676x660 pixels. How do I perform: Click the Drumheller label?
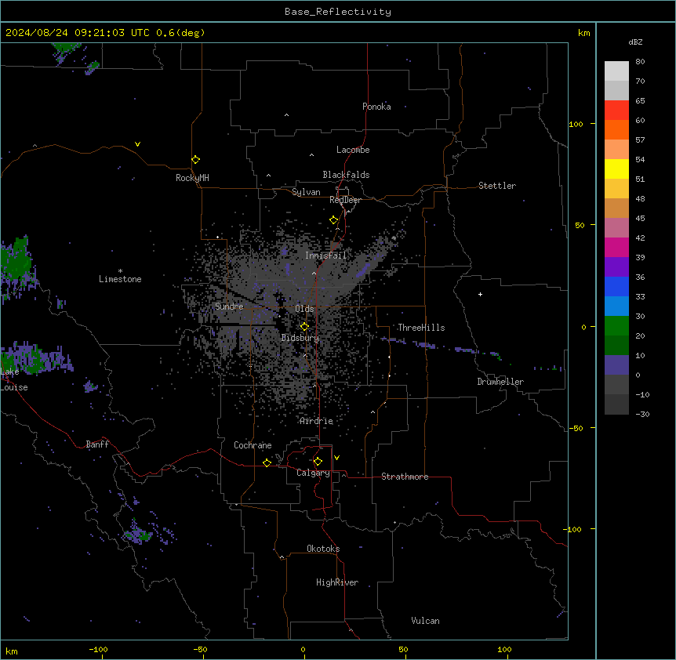tap(500, 382)
